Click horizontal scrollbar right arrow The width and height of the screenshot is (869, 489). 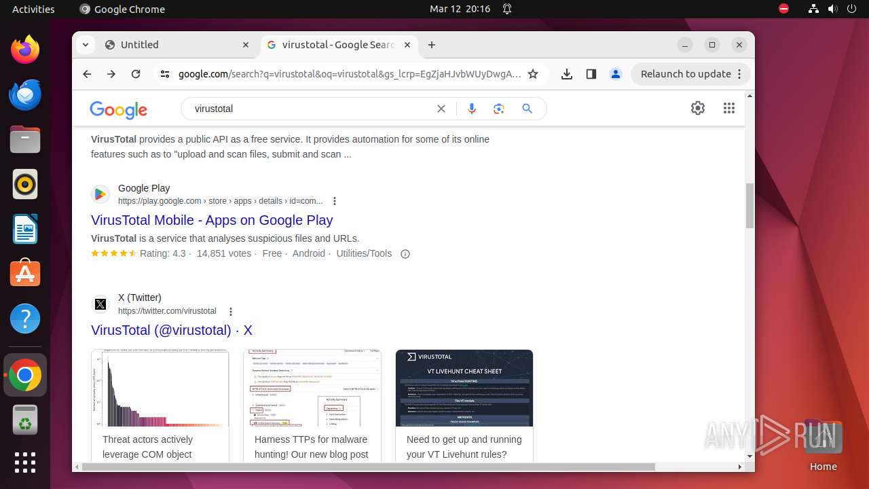(741, 467)
